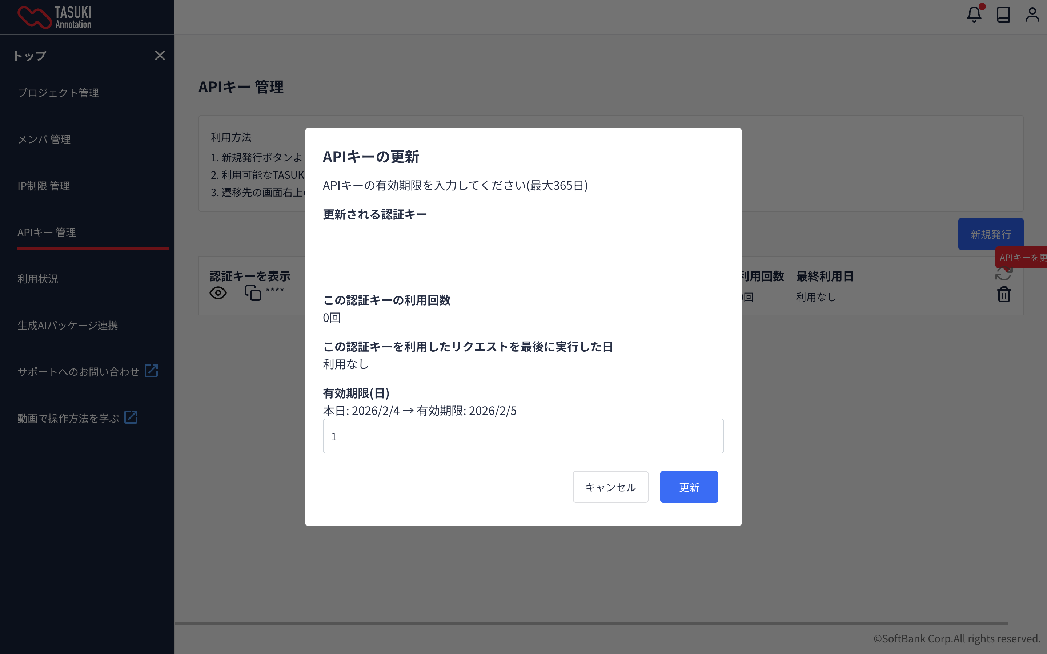Open the documentation book icon
The height and width of the screenshot is (654, 1047).
pos(1003,15)
